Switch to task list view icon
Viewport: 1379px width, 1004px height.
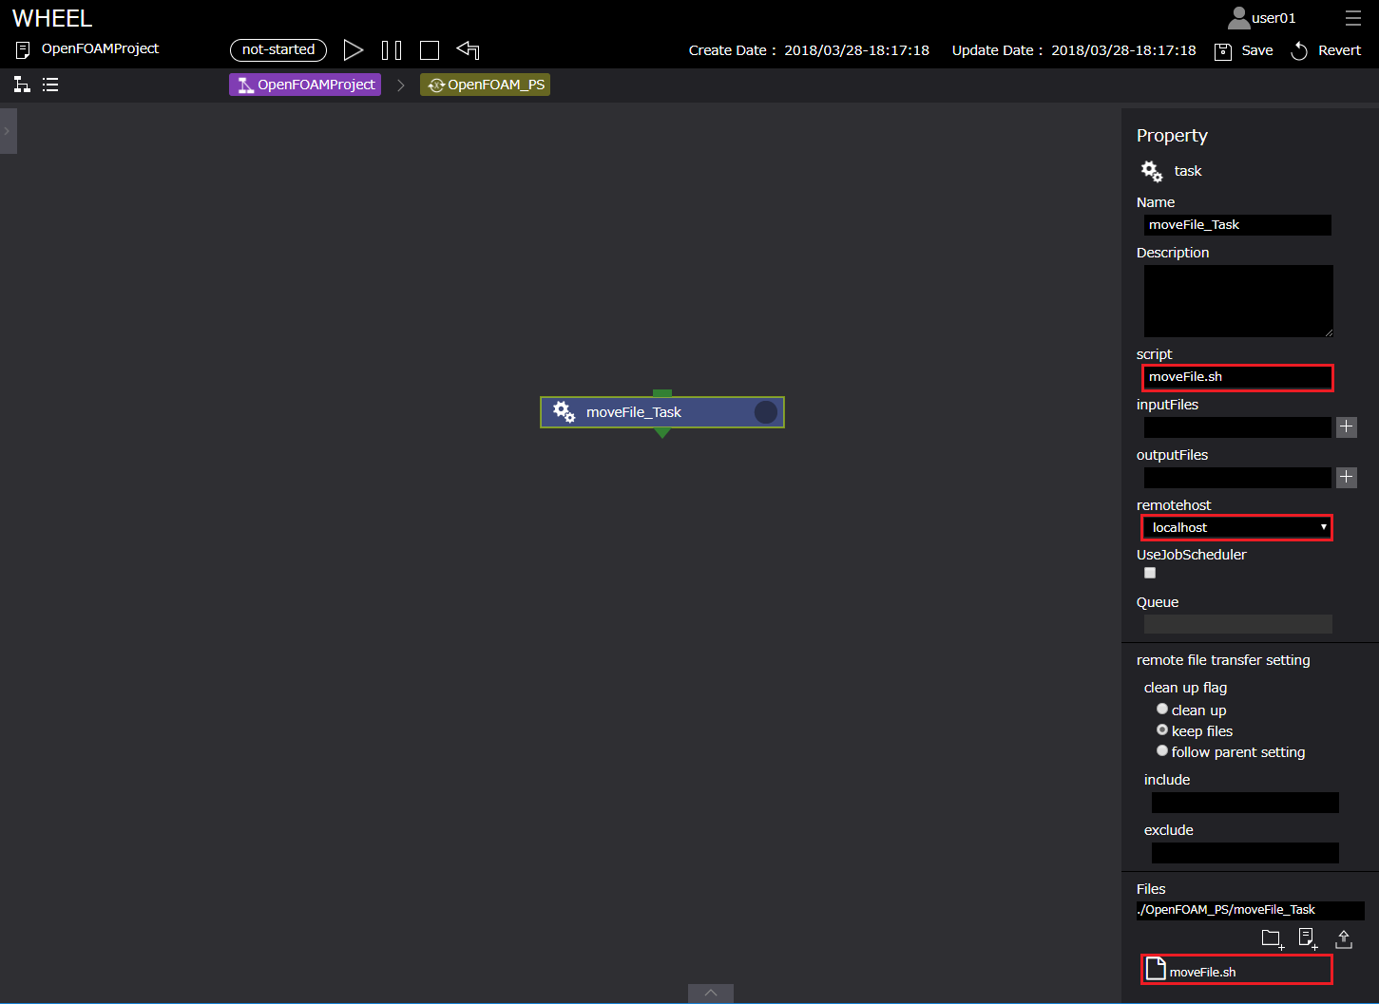click(x=50, y=85)
